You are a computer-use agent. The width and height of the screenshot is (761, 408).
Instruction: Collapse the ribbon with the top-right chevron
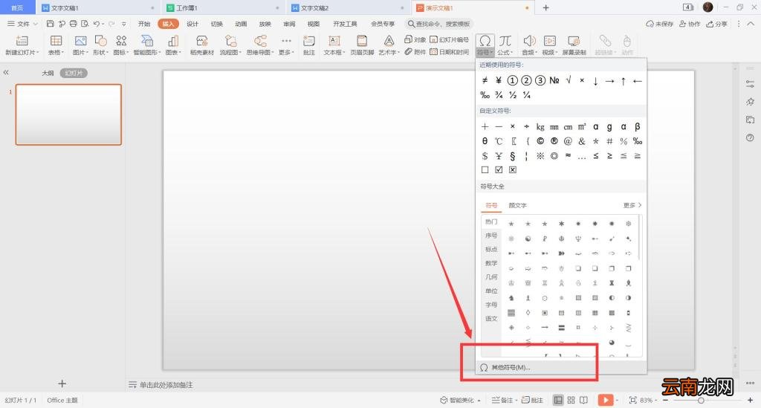[751, 23]
